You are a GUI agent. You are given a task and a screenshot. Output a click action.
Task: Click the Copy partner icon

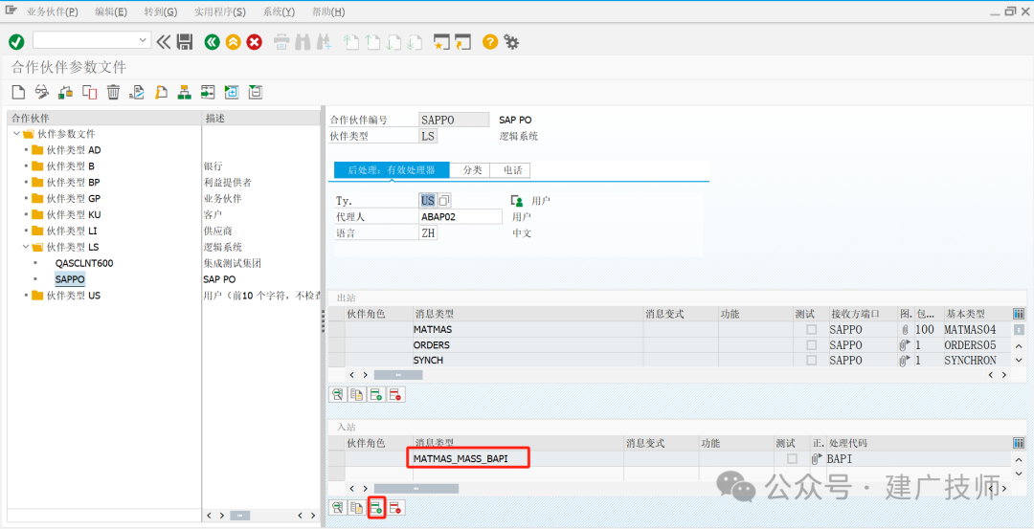point(90,92)
